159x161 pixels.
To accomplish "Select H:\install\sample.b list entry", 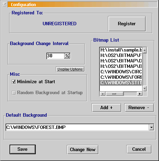I will [121, 50].
